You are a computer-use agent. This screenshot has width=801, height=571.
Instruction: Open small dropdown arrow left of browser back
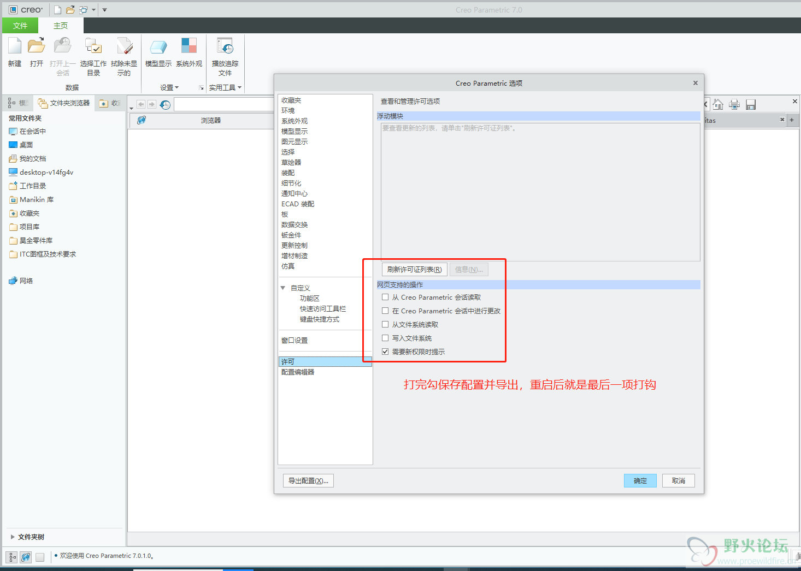[x=131, y=108]
